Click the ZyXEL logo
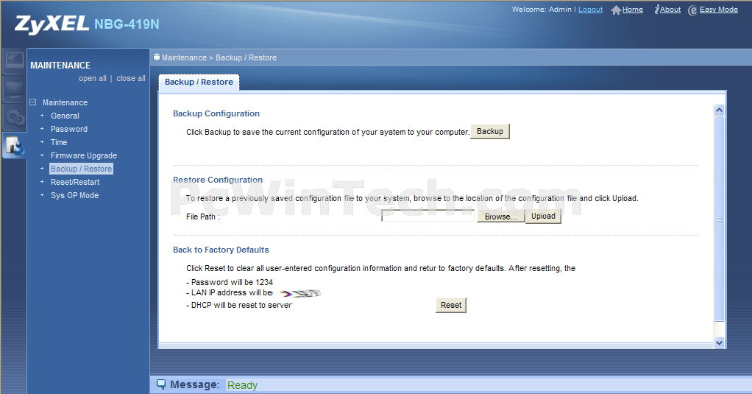This screenshot has width=752, height=394. [52, 24]
